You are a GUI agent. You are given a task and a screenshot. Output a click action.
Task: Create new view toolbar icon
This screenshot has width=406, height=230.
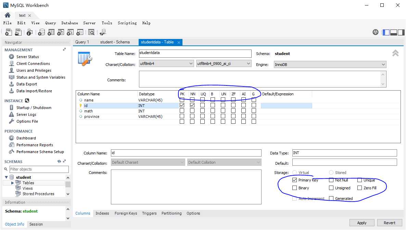[x=61, y=32]
